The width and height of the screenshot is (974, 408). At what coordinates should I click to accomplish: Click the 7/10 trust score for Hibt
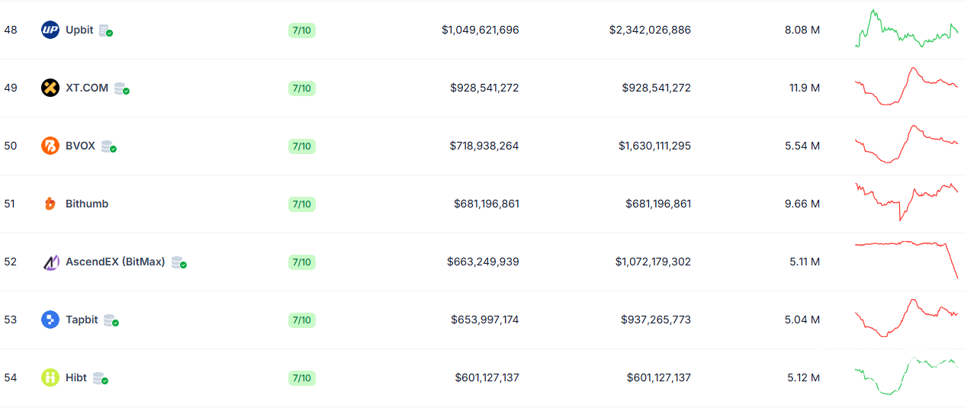pos(301,377)
